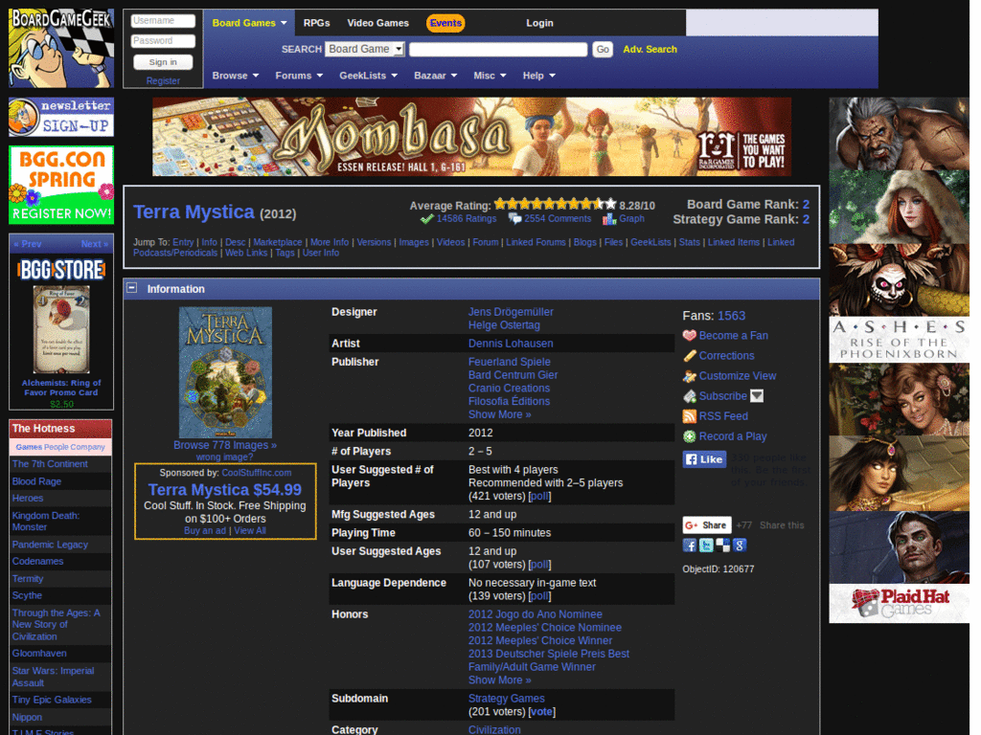Jump to the Videos section
This screenshot has height=735, width=981.
[450, 242]
